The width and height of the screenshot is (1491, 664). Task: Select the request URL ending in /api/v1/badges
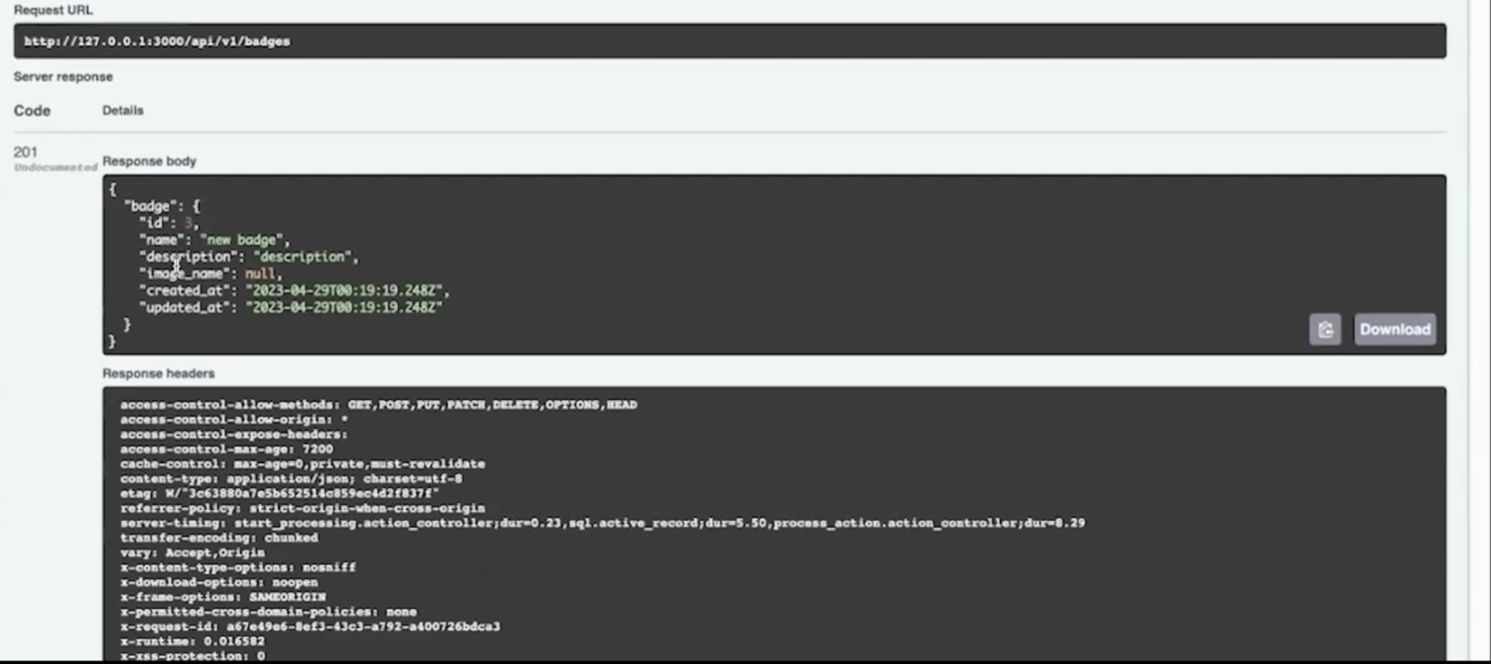[157, 41]
